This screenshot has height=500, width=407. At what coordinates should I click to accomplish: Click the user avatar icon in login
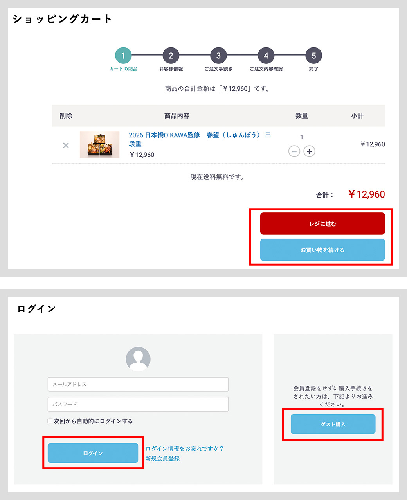point(138,359)
